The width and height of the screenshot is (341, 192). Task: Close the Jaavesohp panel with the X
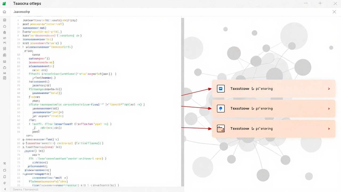coord(334,12)
